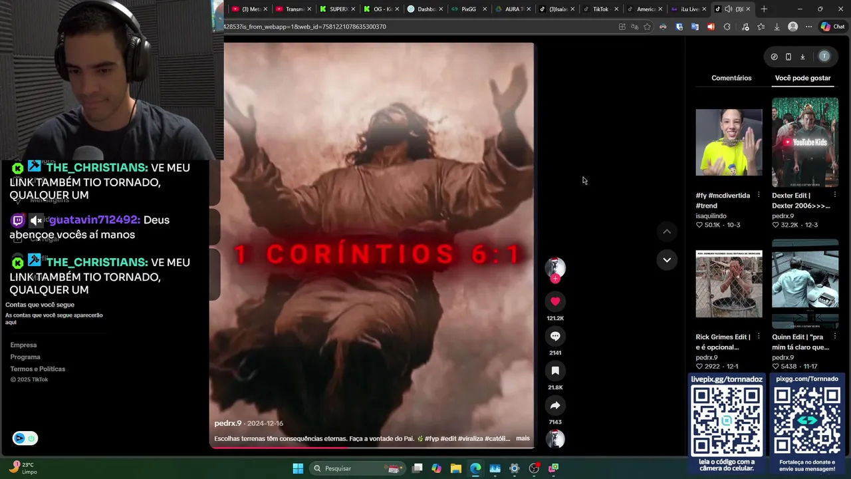
Task: Click the Task View taskbar icon
Action: click(x=417, y=468)
